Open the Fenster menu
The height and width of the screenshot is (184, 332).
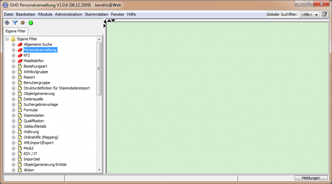pyautogui.click(x=118, y=15)
